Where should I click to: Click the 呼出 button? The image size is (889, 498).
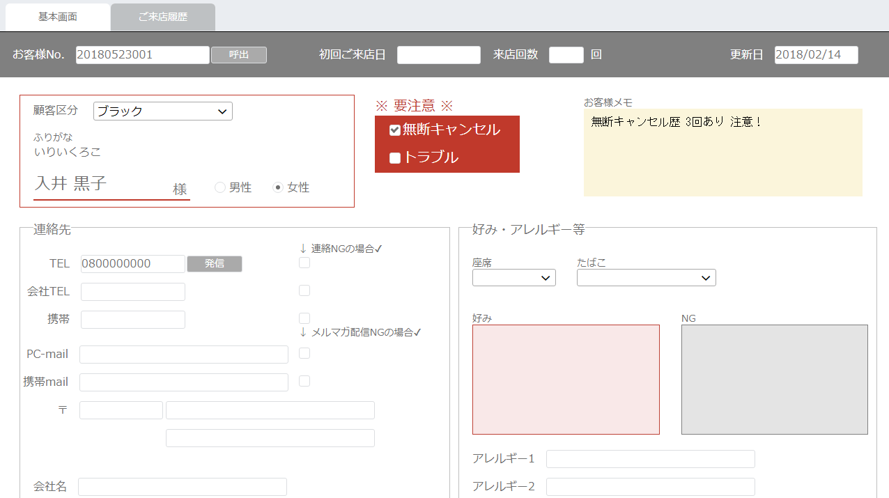(238, 55)
